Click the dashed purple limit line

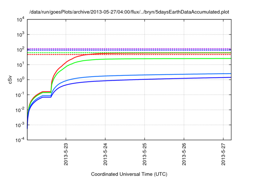(x=129, y=48)
